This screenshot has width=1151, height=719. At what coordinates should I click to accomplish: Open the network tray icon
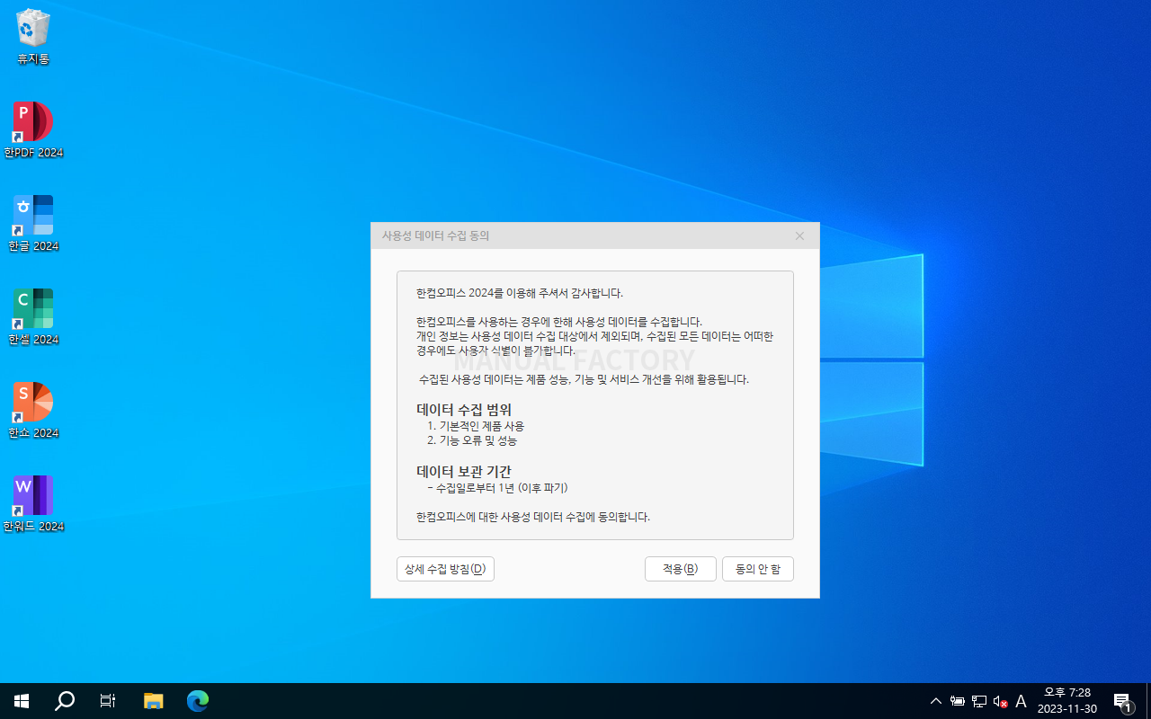pyautogui.click(x=979, y=701)
